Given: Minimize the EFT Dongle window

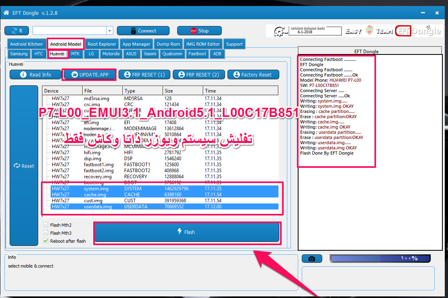Looking at the screenshot, I should coord(423,13).
